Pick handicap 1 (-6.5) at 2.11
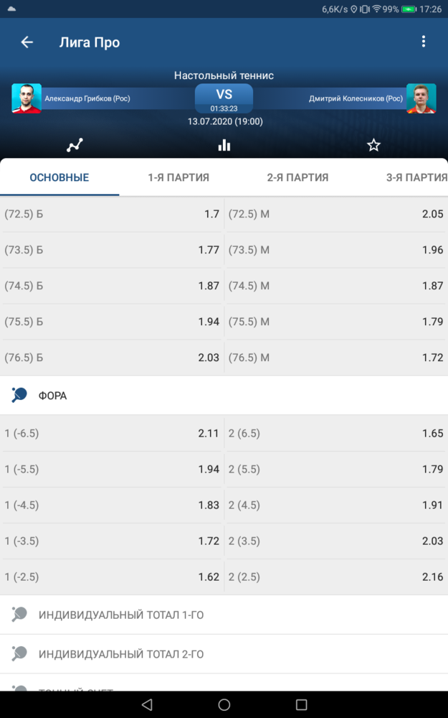Image resolution: width=448 pixels, height=718 pixels. pyautogui.click(x=112, y=433)
